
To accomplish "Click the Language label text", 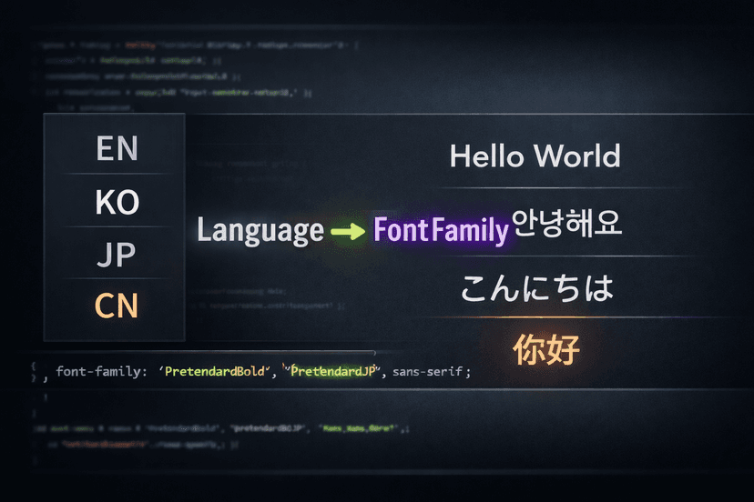I will (x=260, y=231).
